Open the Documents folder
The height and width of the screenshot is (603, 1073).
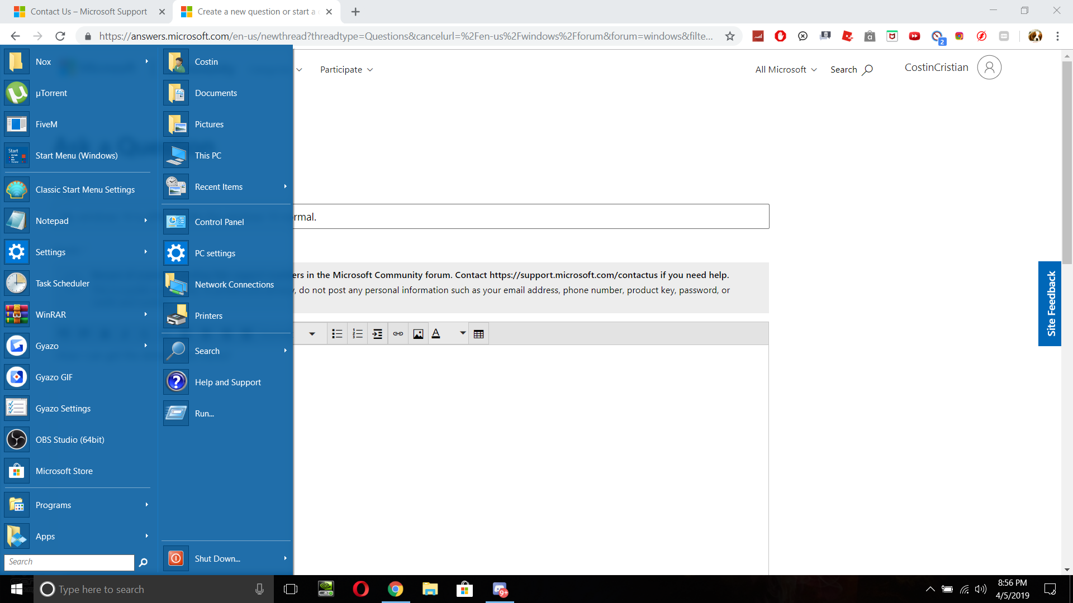click(226, 93)
